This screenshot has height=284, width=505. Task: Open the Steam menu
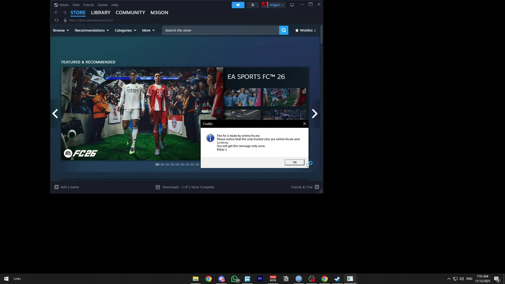(x=61, y=5)
